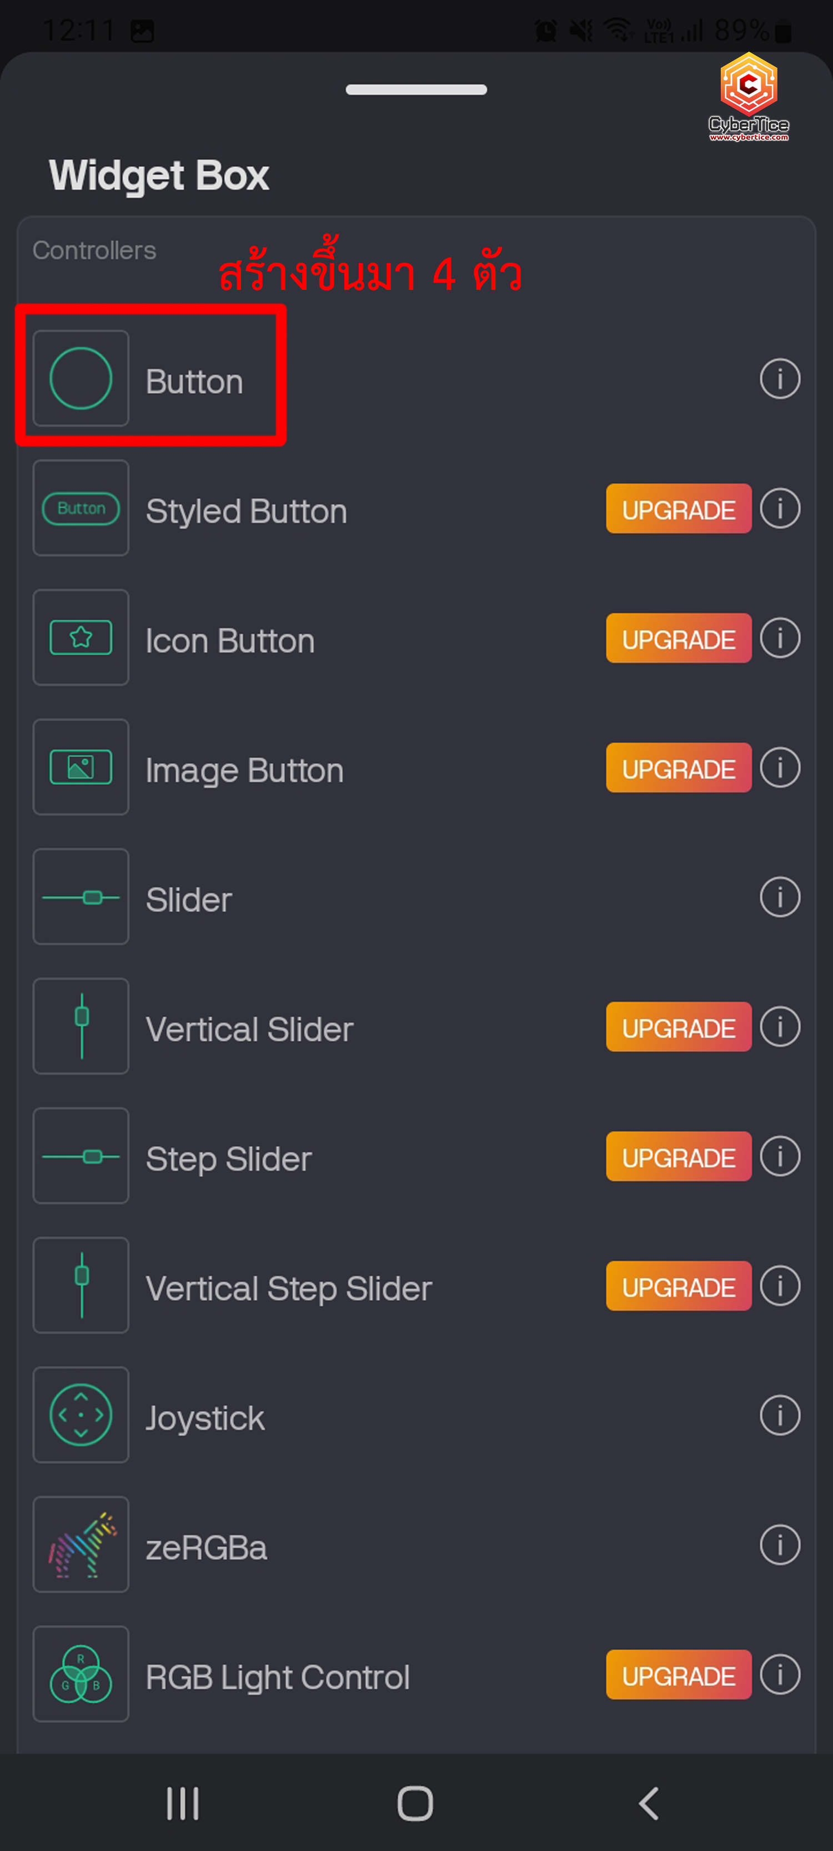The width and height of the screenshot is (833, 1851).
Task: Hit UPGRADE for RGB Light Control
Action: (678, 1674)
